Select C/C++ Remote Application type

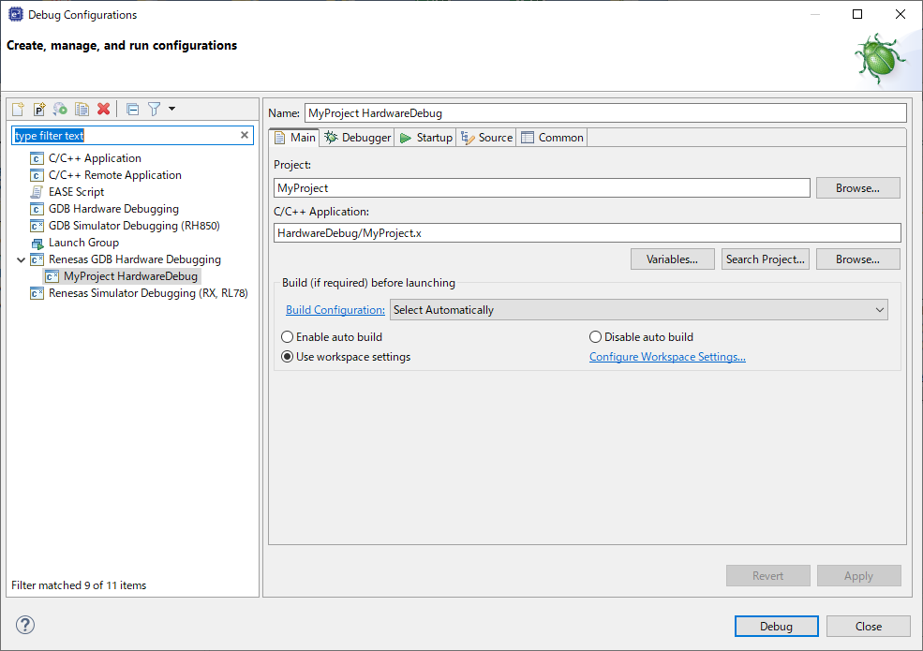tap(114, 175)
